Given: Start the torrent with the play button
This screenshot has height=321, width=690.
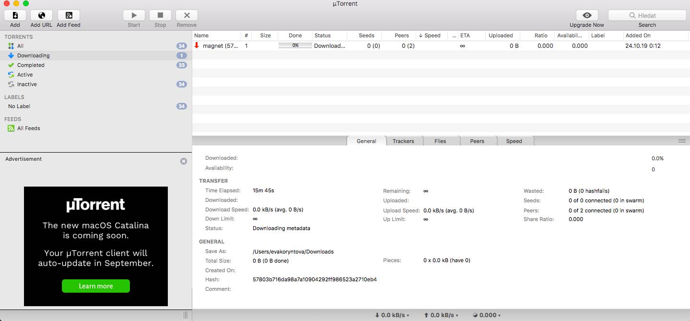Looking at the screenshot, I should pyautogui.click(x=134, y=15).
